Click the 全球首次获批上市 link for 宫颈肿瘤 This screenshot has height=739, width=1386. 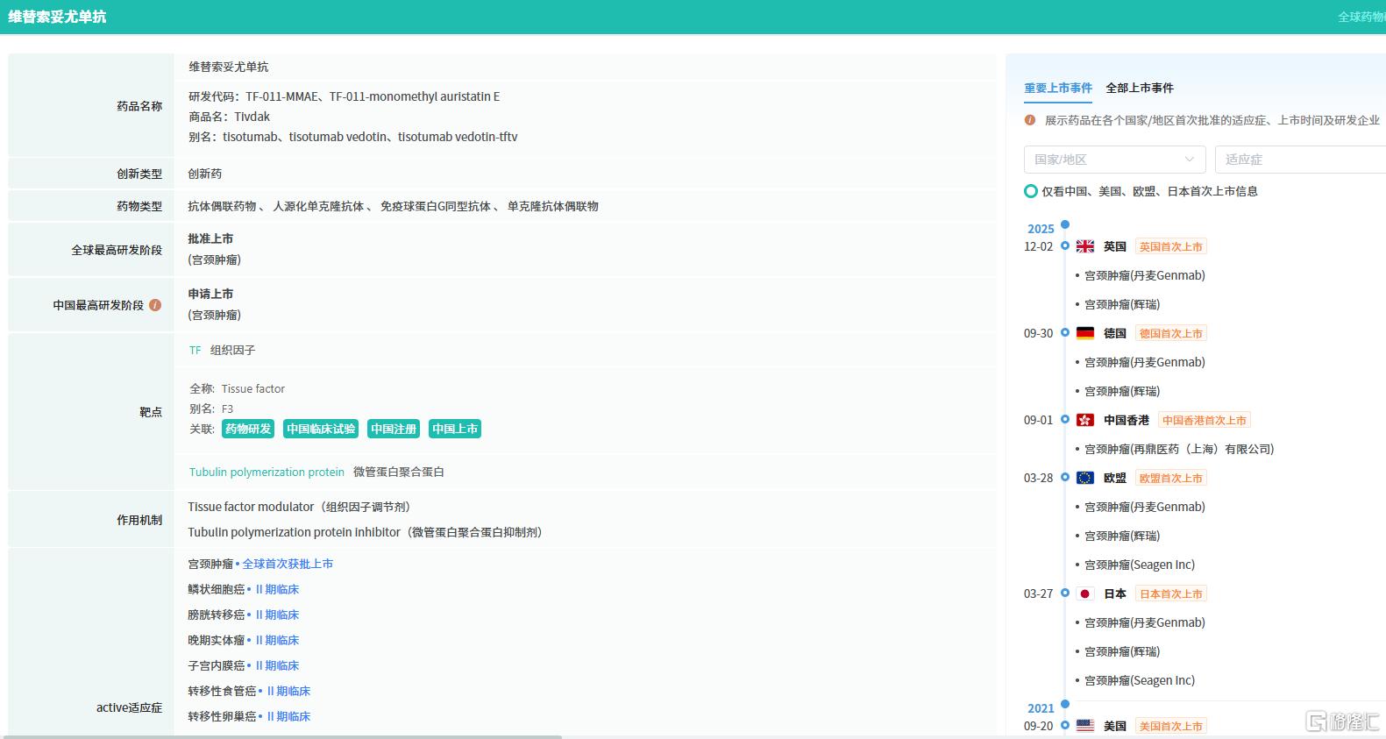[288, 564]
